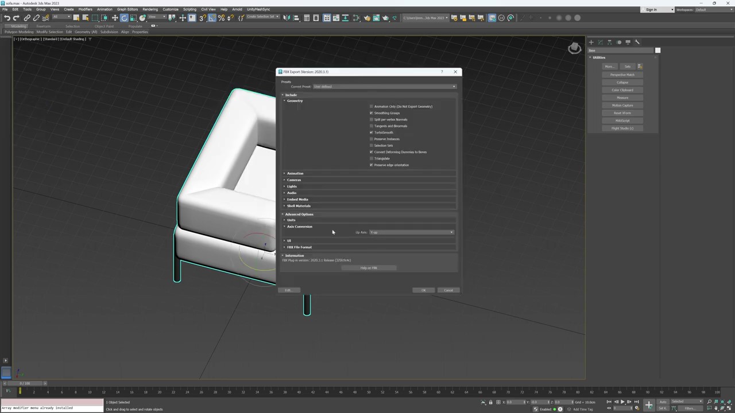
Task: Toggle Tangents and Binormals checkbox
Action: coord(372,126)
